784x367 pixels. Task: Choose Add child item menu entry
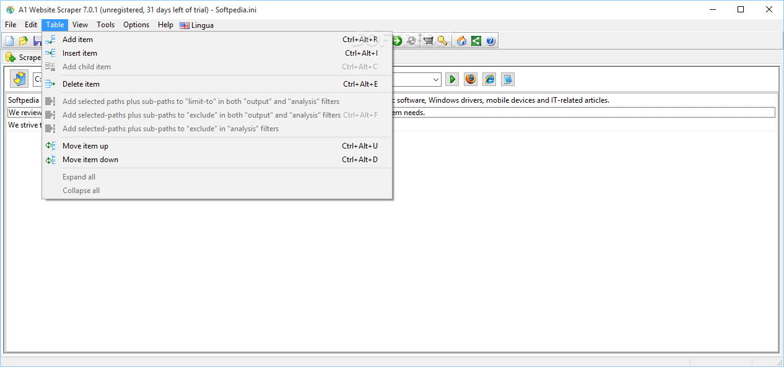(217, 67)
